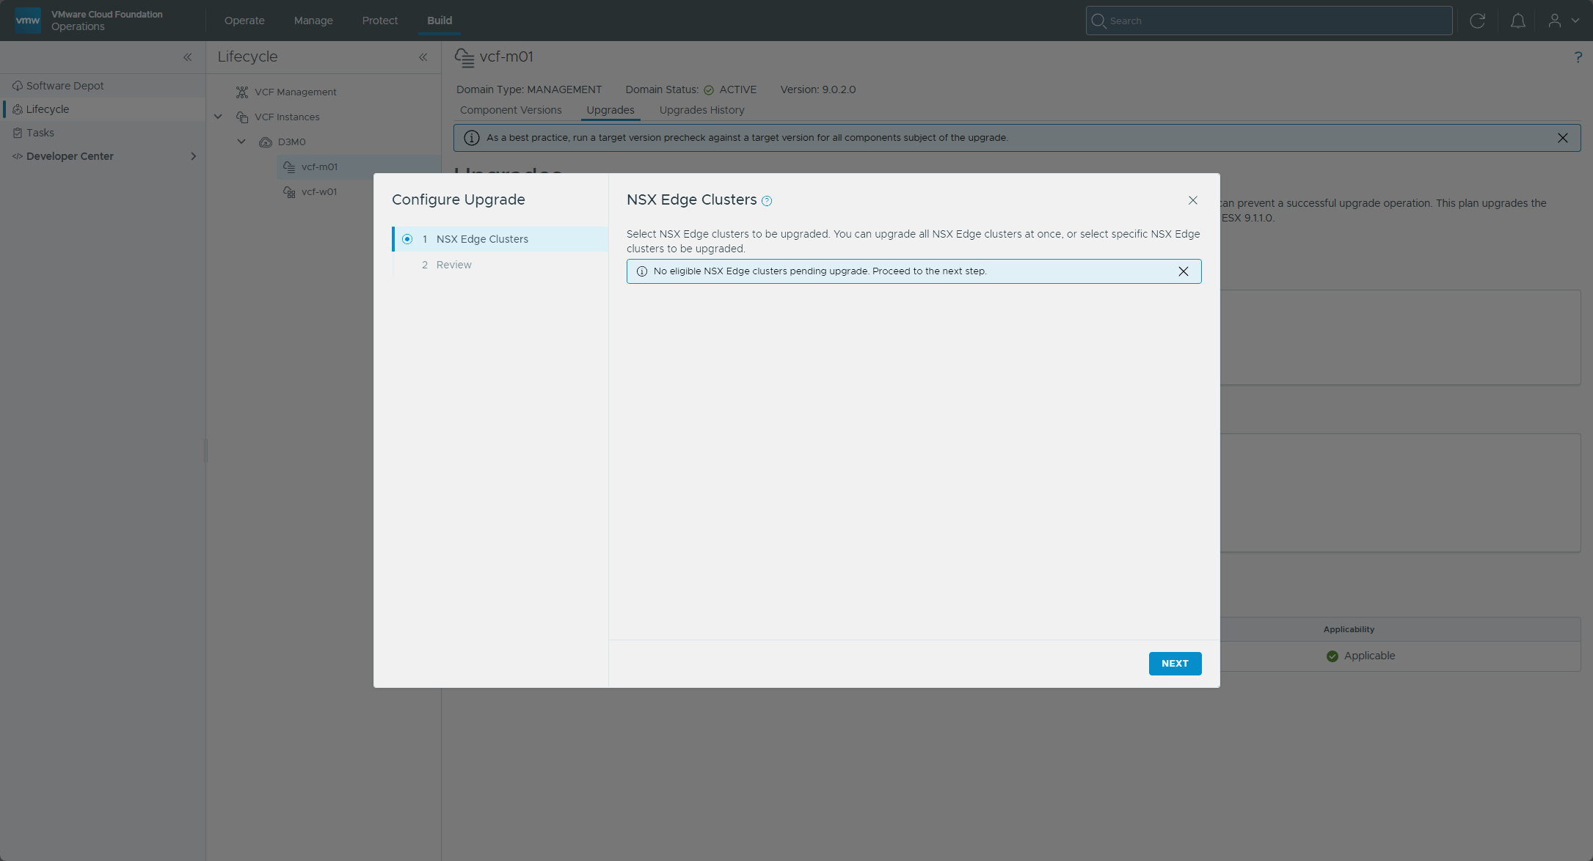The height and width of the screenshot is (861, 1593).
Task: Select the vcf-w01 domain in the tree
Action: (x=320, y=191)
